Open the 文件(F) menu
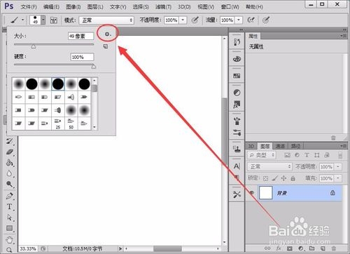This screenshot has height=254, width=350. (29, 7)
